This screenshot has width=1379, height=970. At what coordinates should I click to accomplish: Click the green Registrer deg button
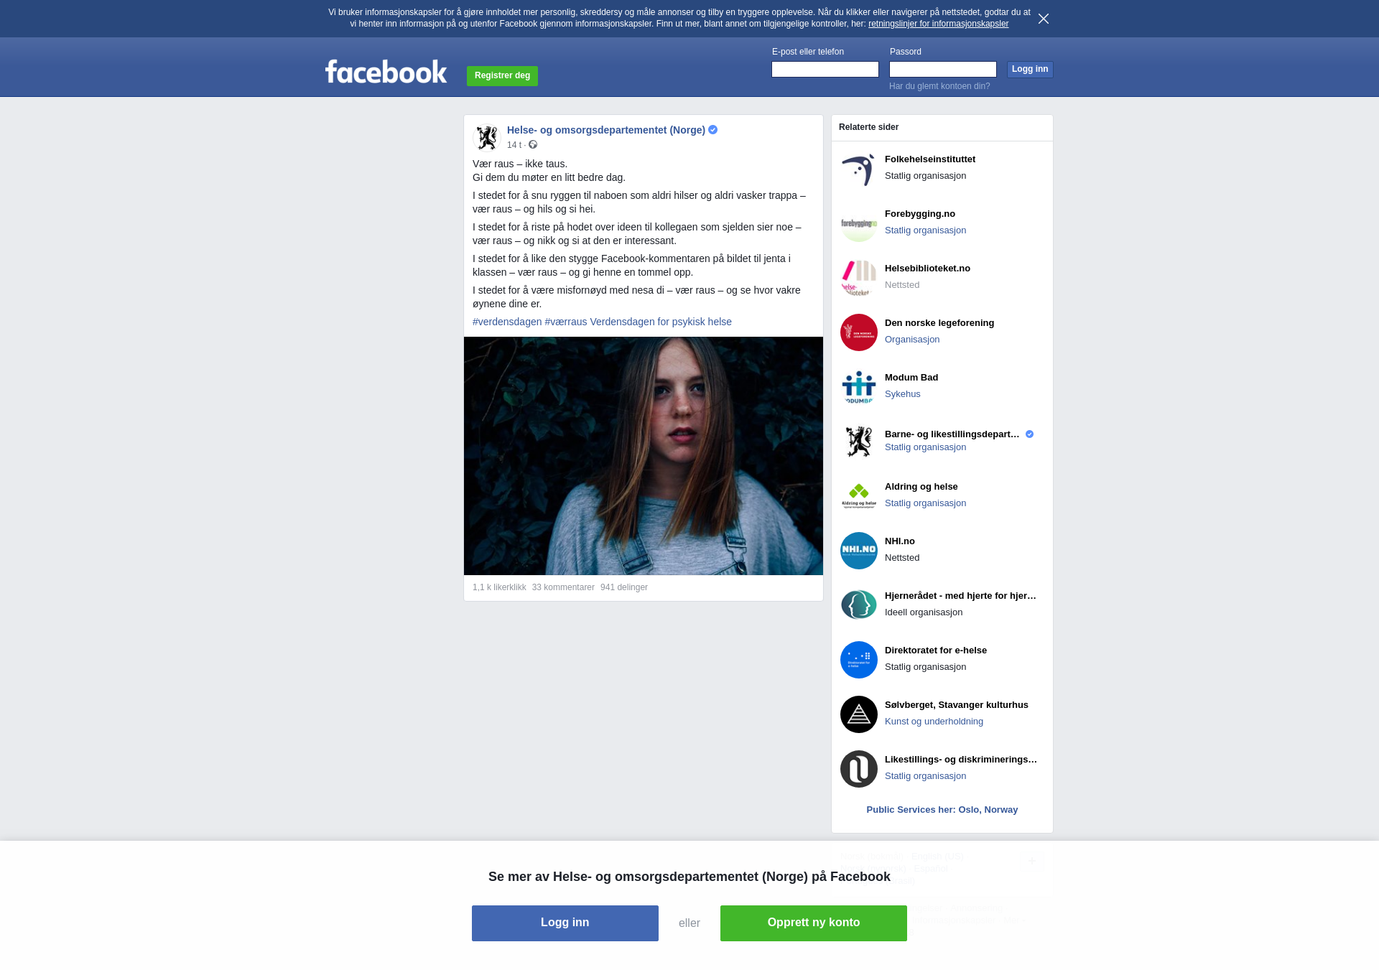click(x=502, y=75)
